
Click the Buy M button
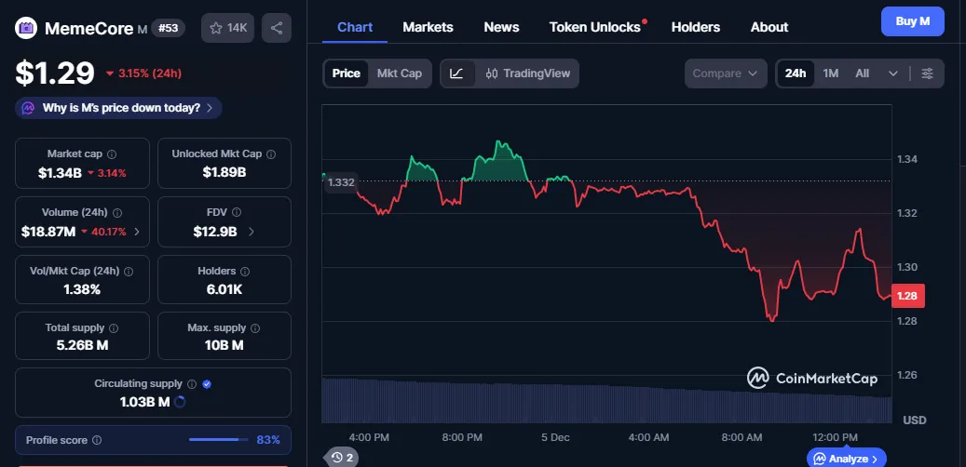912,21
